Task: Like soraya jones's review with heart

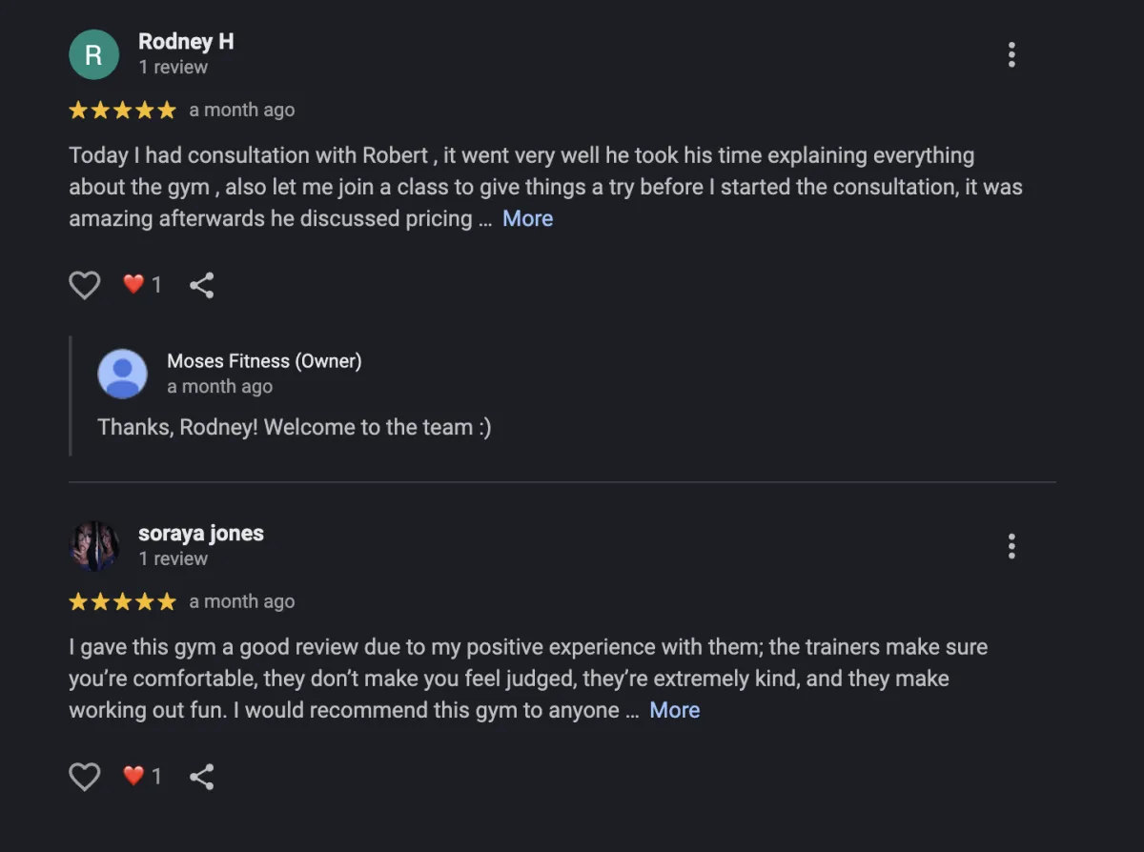Action: [x=85, y=777]
